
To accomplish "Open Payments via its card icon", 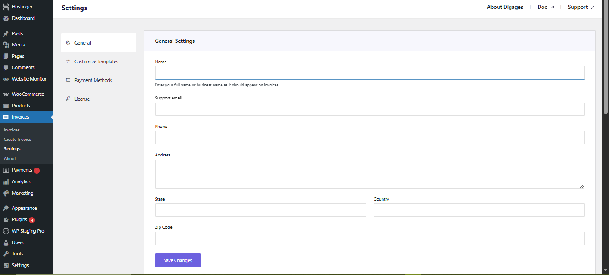I will [6, 170].
